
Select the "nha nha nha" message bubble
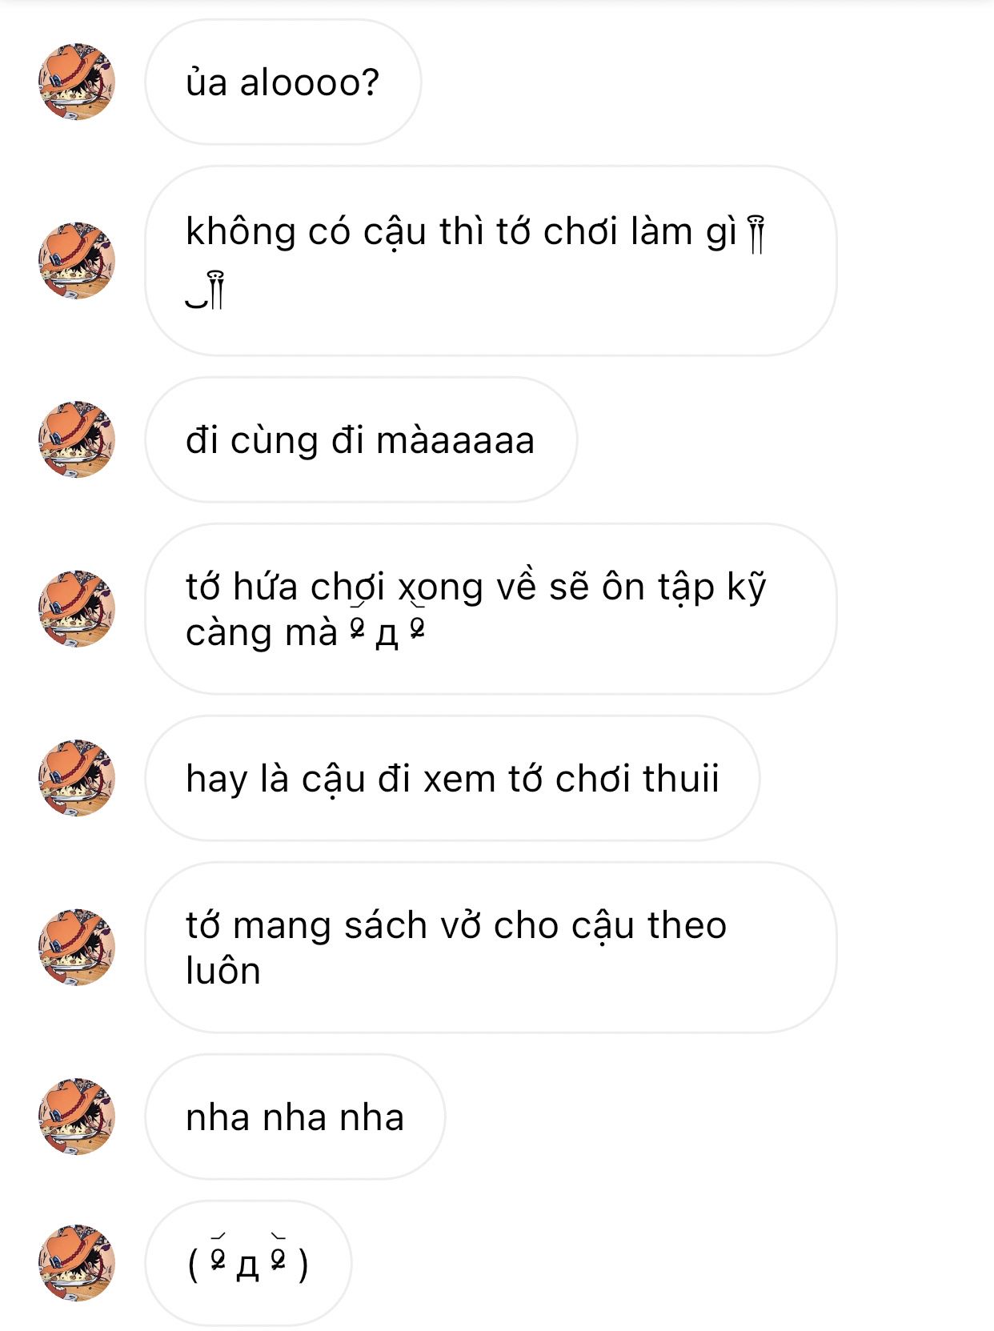coord(295,1117)
